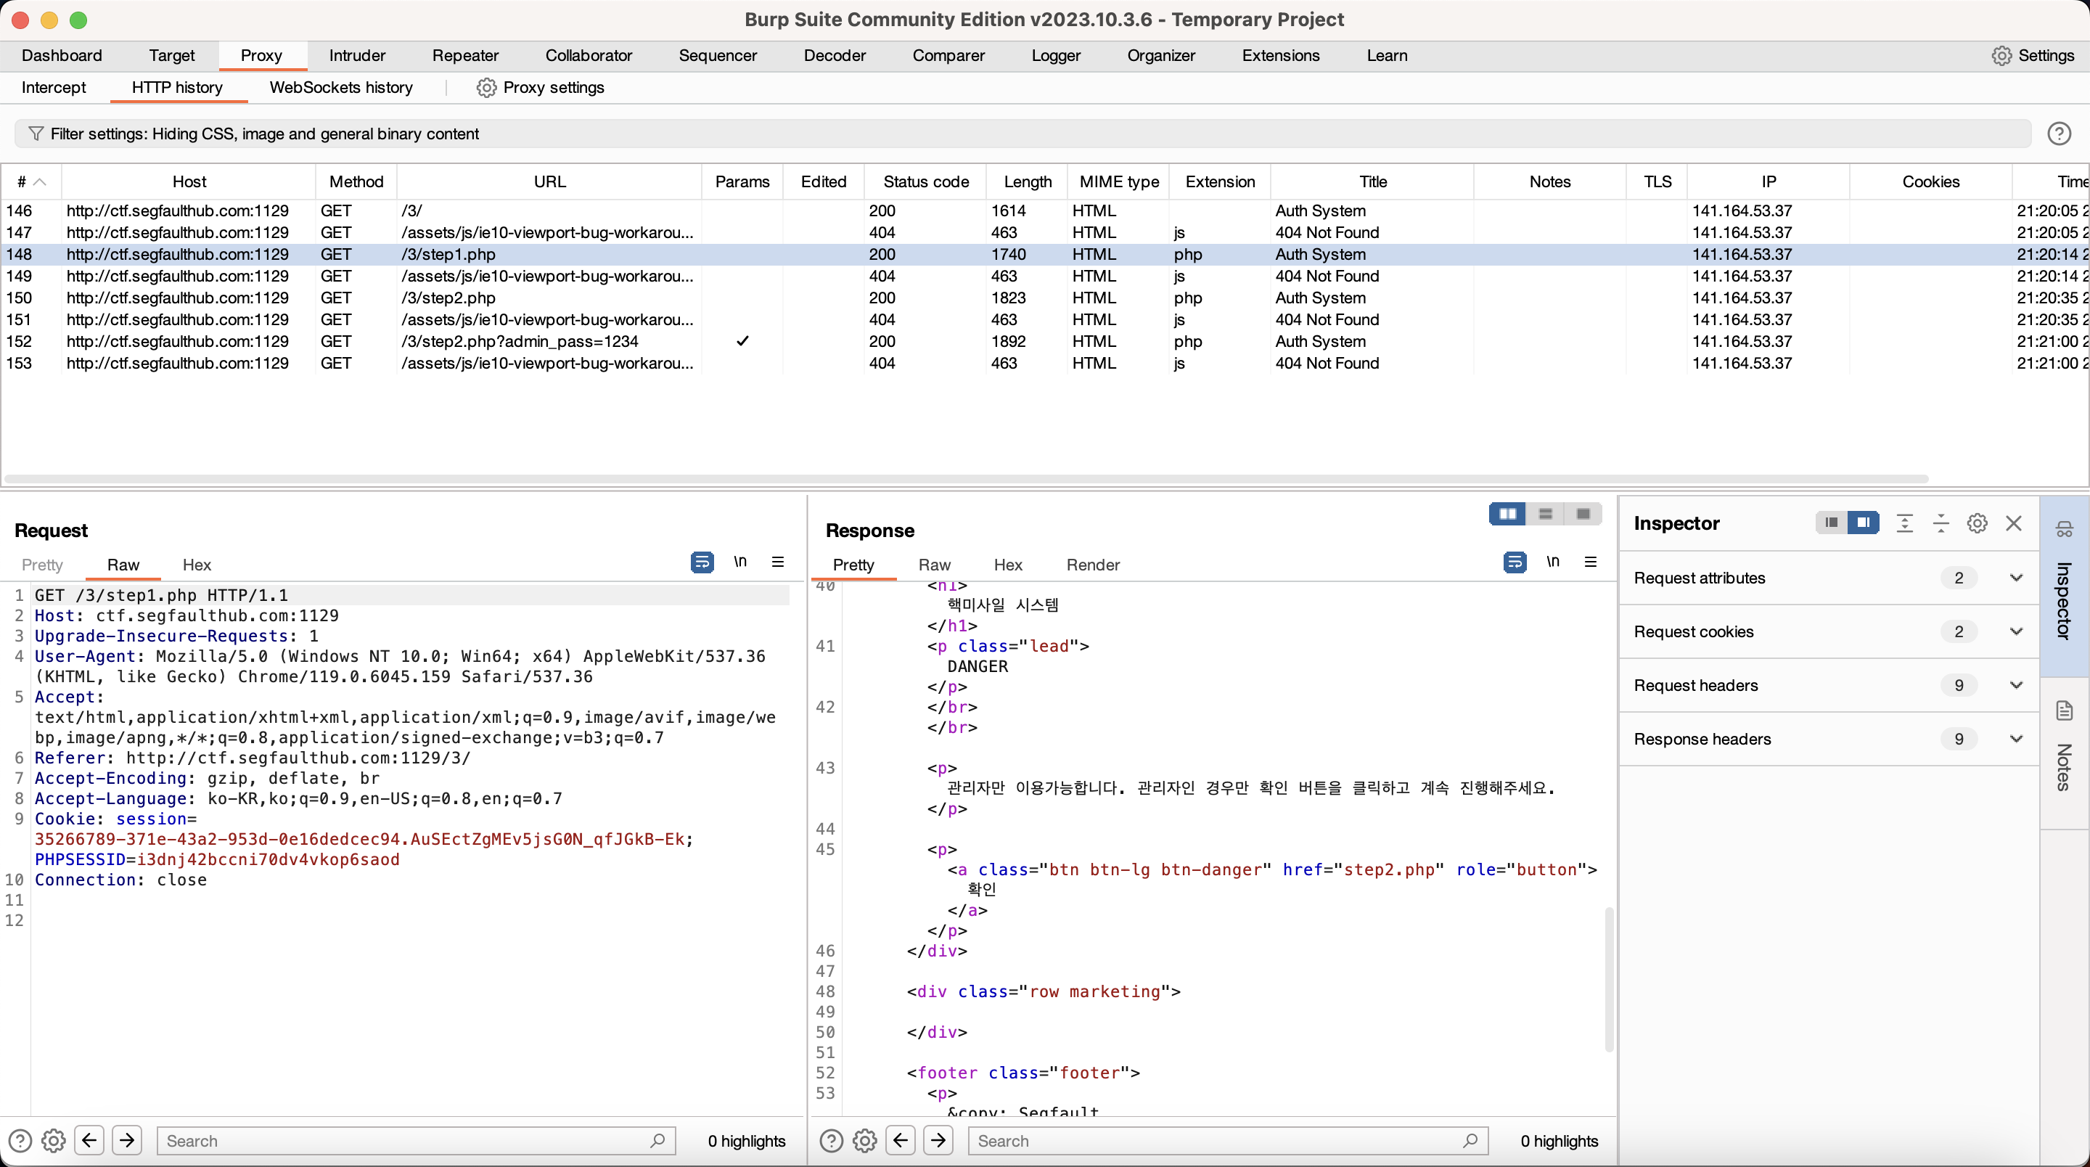Collapse all Inspector sections icon
This screenshot has width=2090, height=1167.
coord(1941,523)
